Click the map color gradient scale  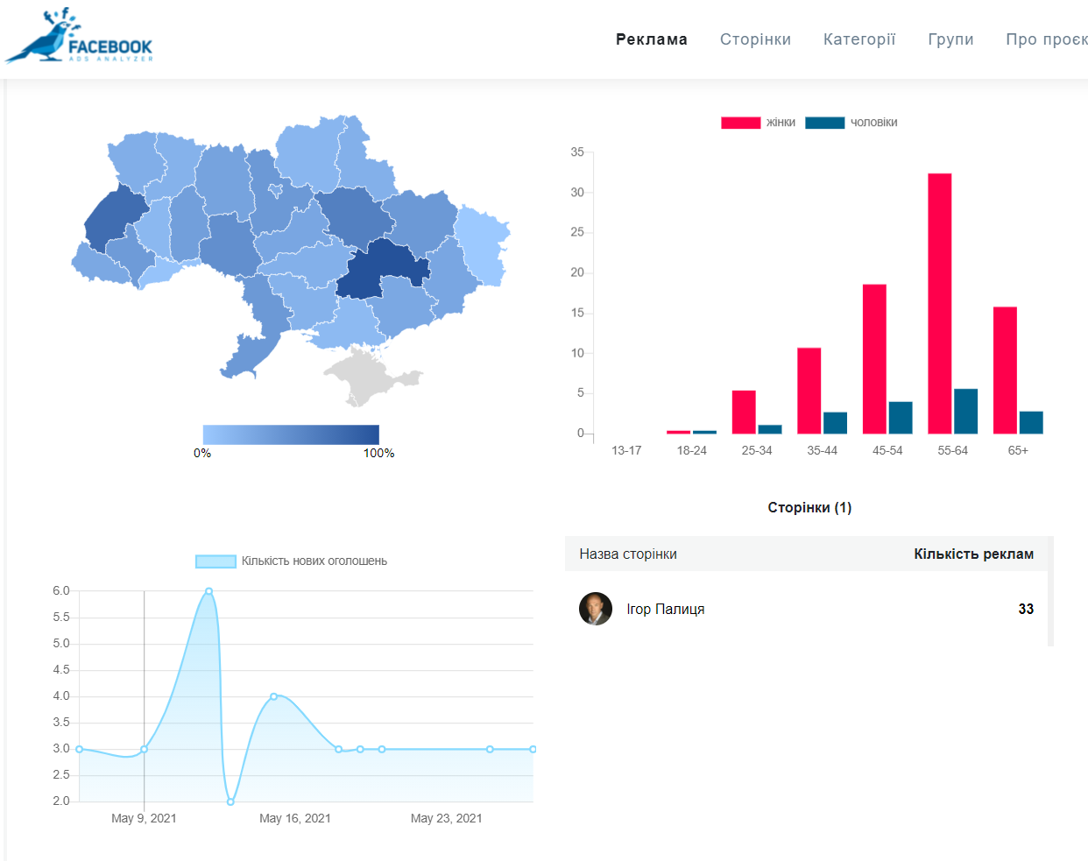click(291, 434)
